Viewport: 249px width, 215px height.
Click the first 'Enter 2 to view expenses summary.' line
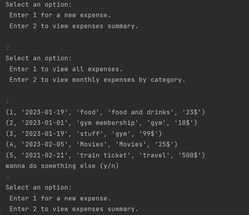coord(74,26)
